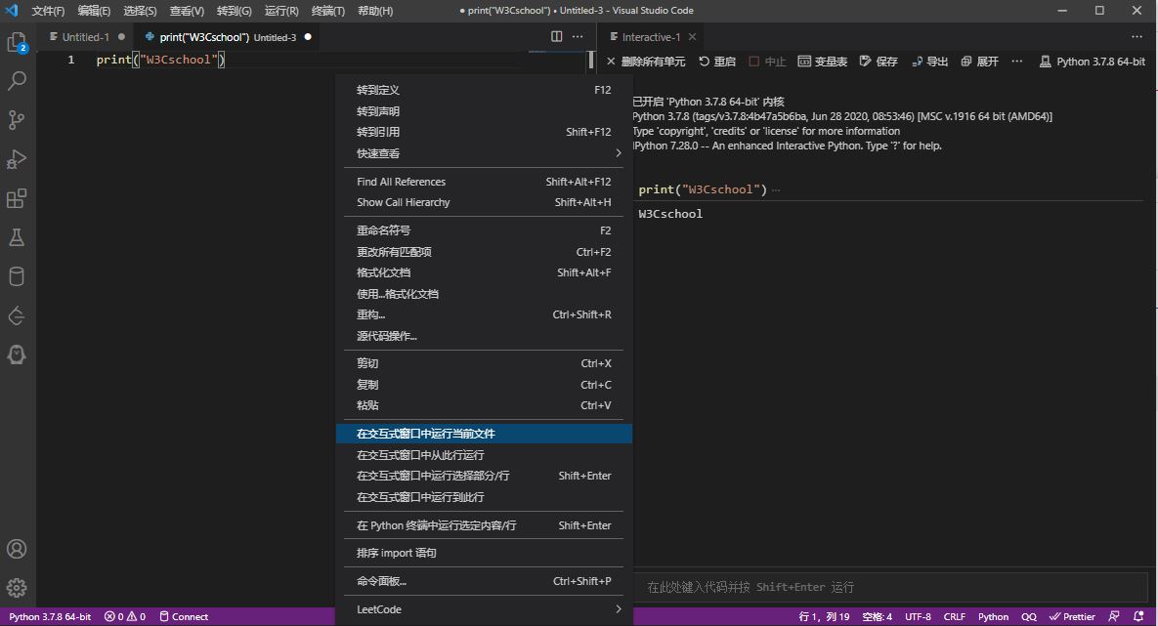Viewport: 1158px width, 626px height.
Task: Open the 转到(G) menu
Action: pyautogui.click(x=235, y=11)
